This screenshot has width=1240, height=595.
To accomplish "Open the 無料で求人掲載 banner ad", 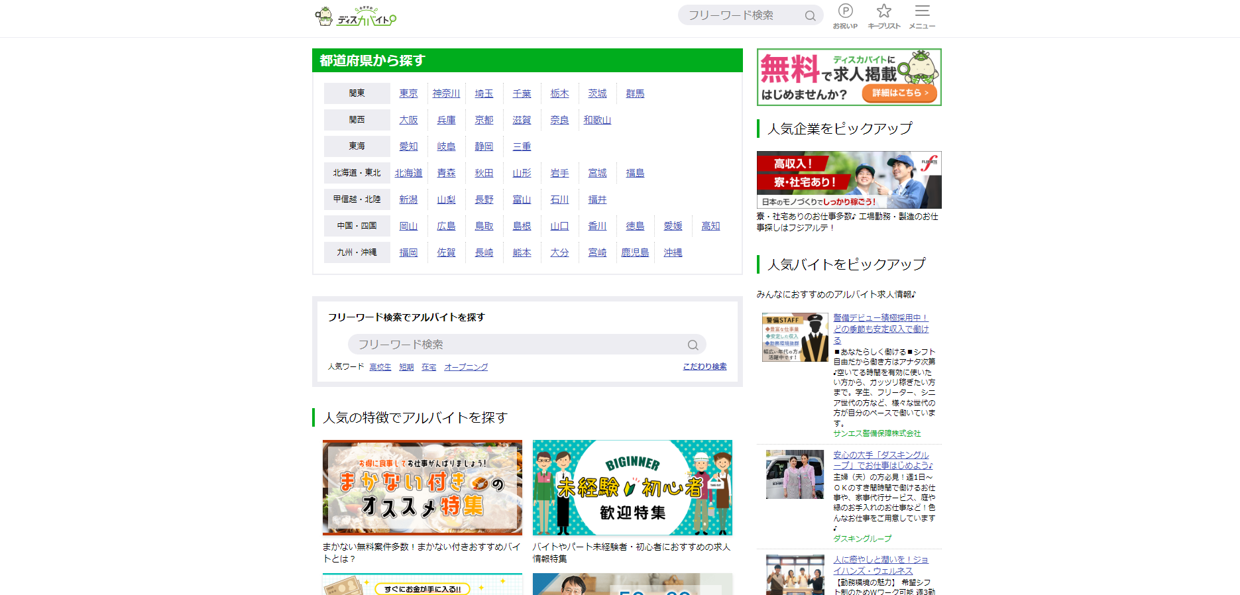I will pyautogui.click(x=849, y=77).
